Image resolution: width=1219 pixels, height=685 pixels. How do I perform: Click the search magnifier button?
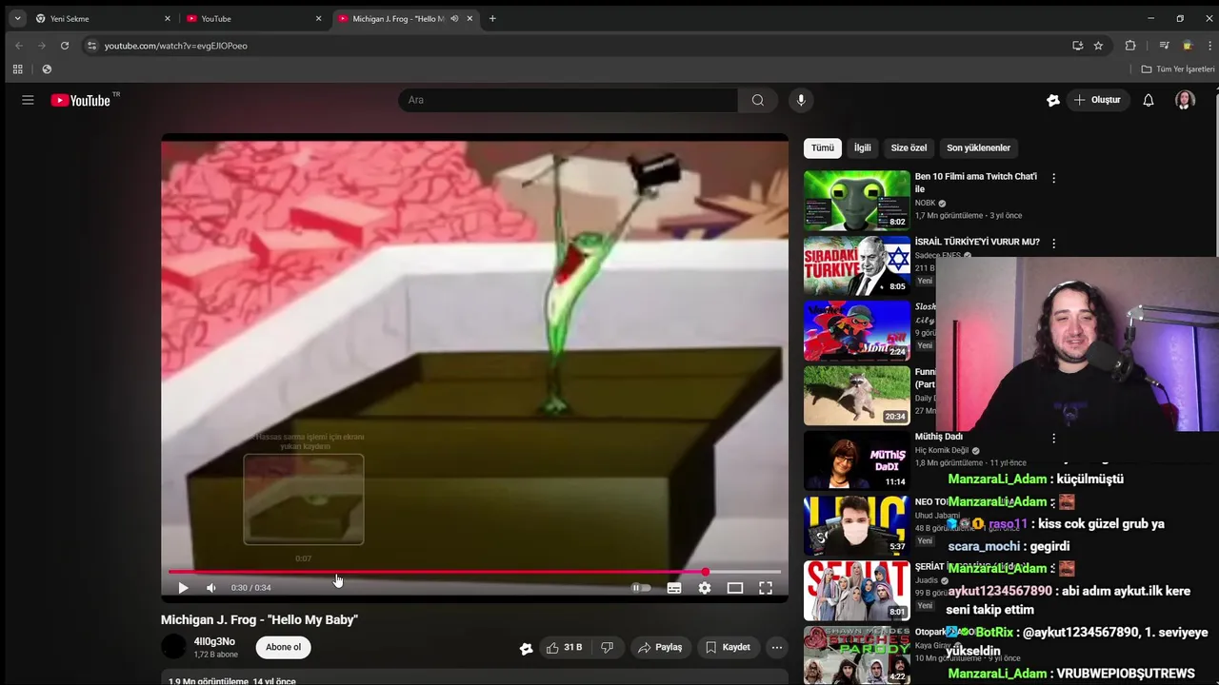pyautogui.click(x=757, y=100)
